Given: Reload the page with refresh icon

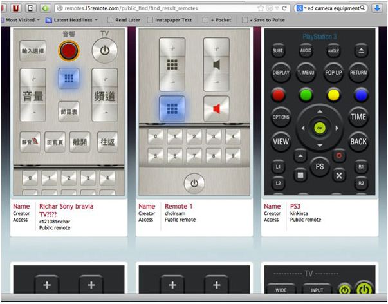Looking at the screenshot, I should pyautogui.click(x=284, y=8).
